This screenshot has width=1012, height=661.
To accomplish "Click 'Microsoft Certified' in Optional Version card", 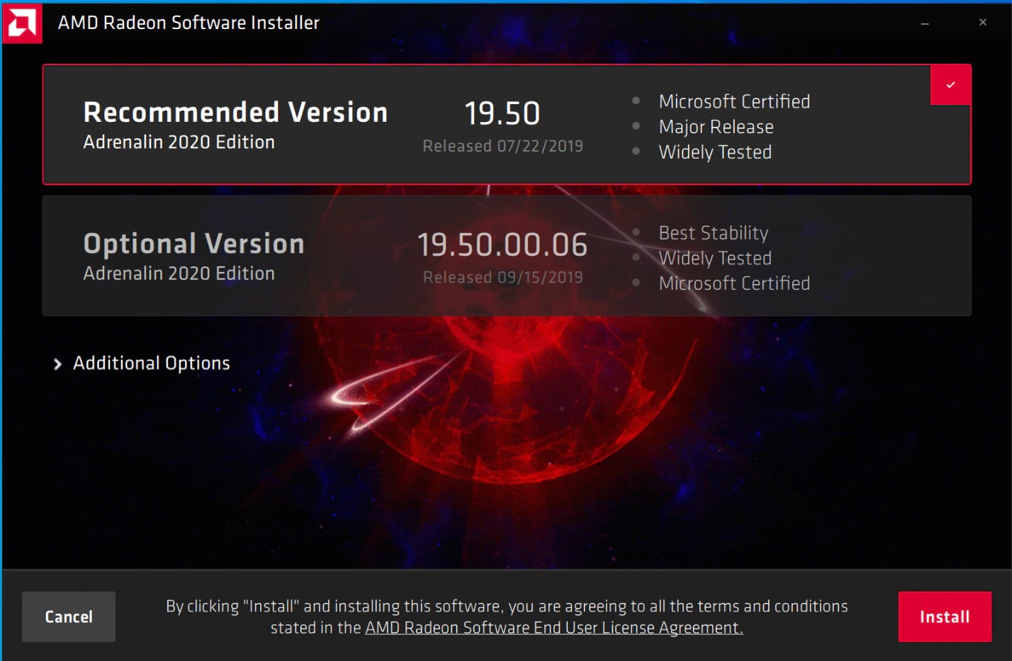I will tap(734, 283).
